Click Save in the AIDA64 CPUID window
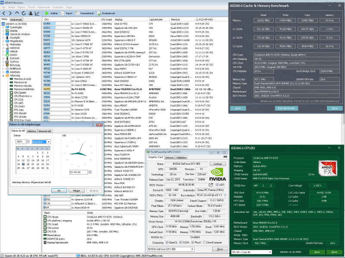Image resolution: width=345 pixels, height=258 pixels. click(x=317, y=252)
